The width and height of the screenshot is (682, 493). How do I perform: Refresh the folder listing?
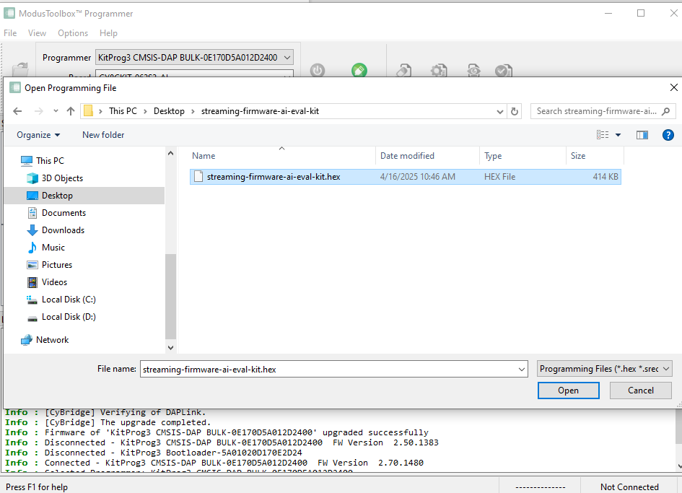pos(515,111)
